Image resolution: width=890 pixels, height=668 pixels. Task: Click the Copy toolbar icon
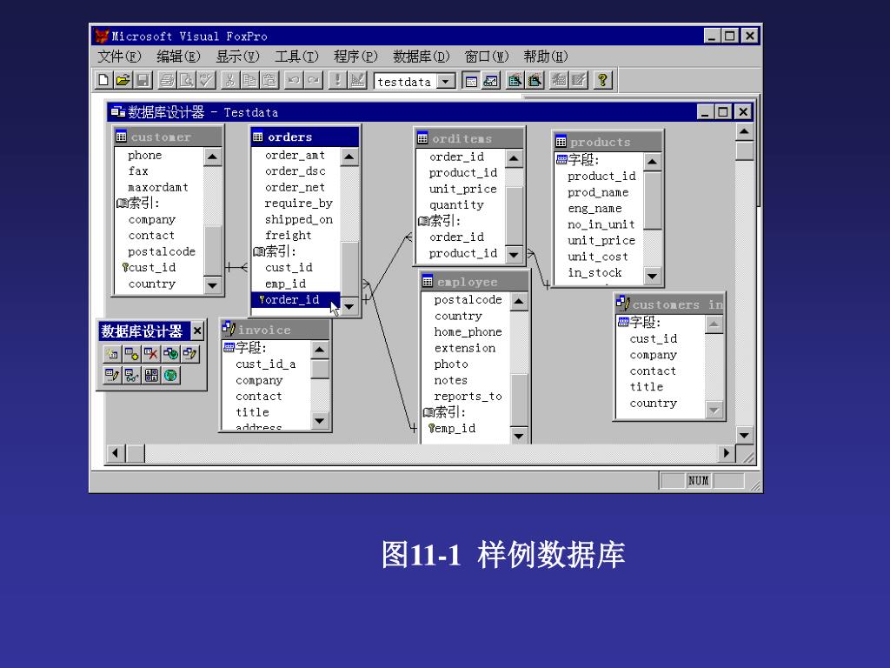249,80
